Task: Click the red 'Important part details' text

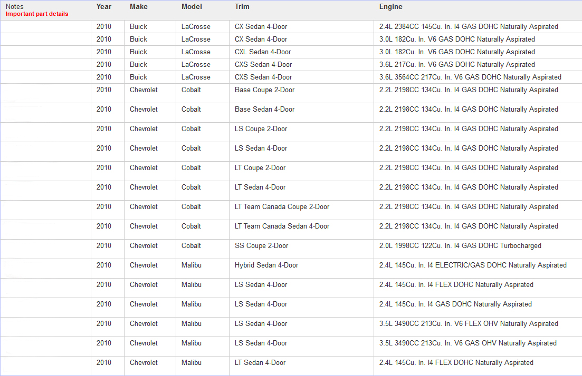Action: [37, 14]
